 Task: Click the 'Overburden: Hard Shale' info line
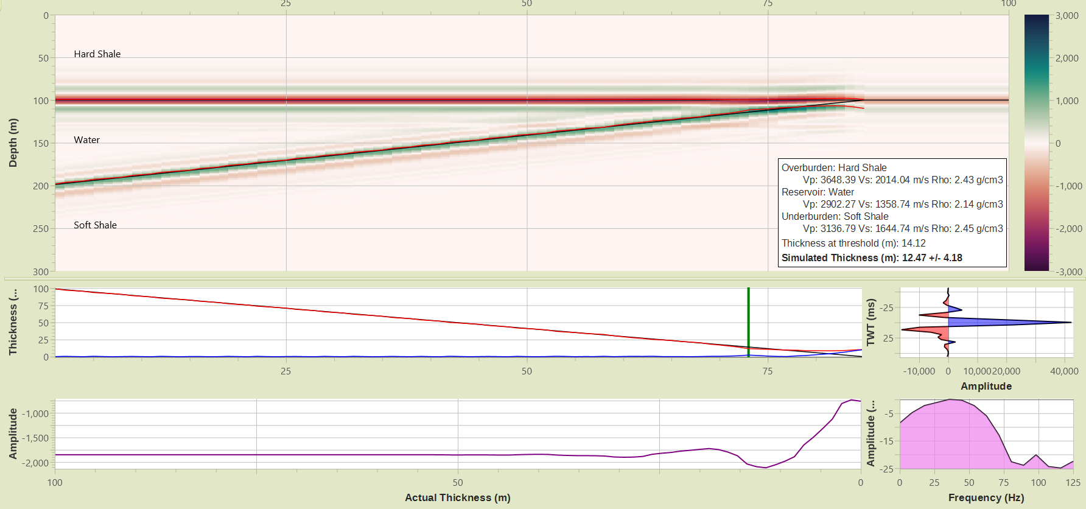(x=834, y=167)
